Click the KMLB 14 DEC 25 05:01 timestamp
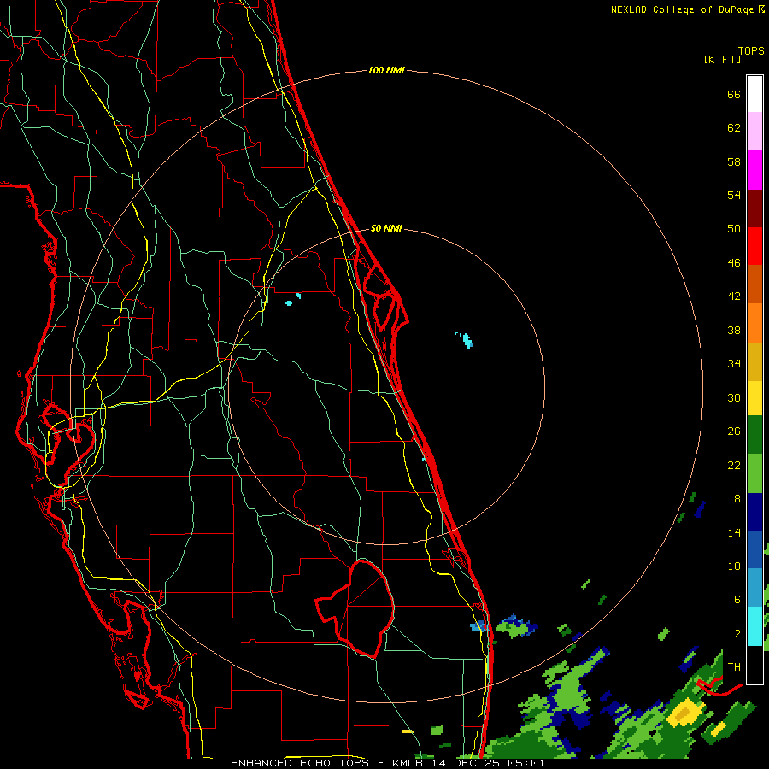The width and height of the screenshot is (769, 769). point(468,763)
